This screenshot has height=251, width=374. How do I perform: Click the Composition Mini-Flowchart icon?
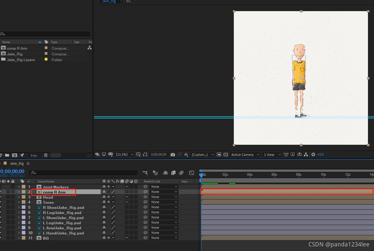point(145,173)
